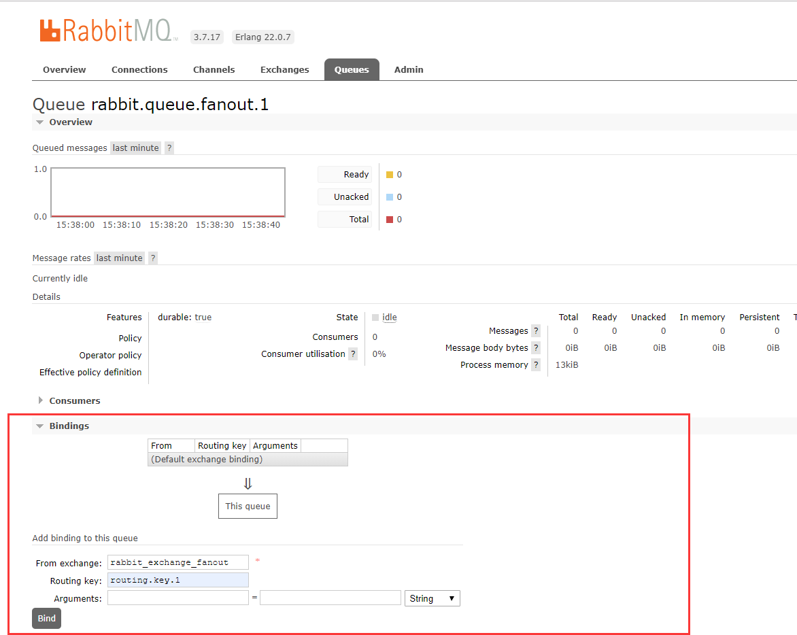Select the Queues tab
This screenshot has width=797, height=635.
(x=352, y=69)
